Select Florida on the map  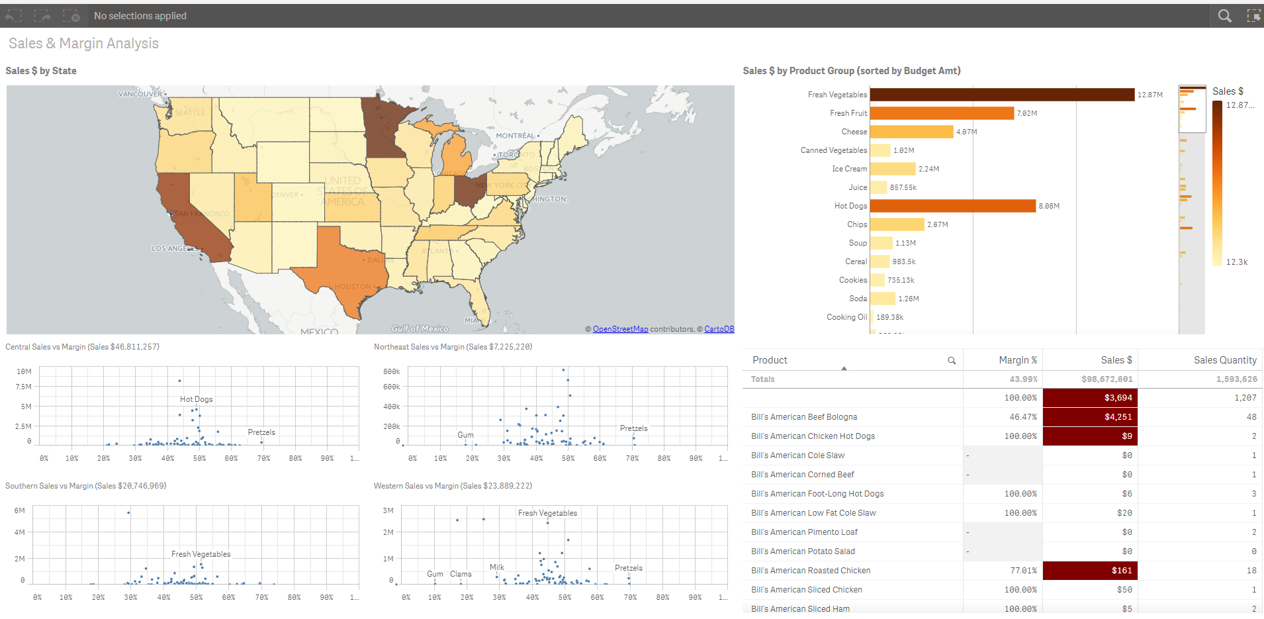[480, 301]
